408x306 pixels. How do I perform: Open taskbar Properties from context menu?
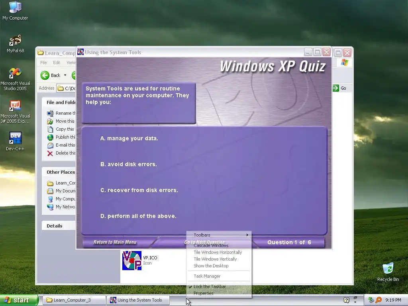(219, 294)
